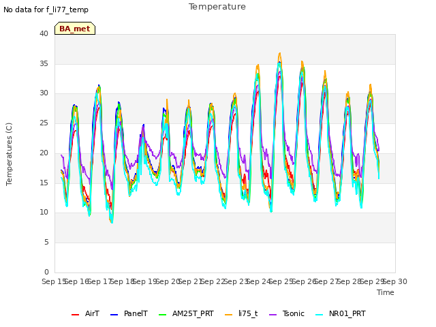The width and height of the screenshot is (436, 327).
Task: Click the y-axis label 15
Action: pyautogui.click(x=44, y=183)
